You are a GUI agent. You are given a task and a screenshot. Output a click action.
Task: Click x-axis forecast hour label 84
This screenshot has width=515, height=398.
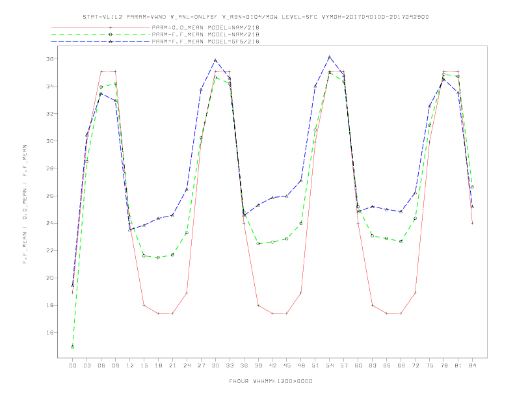(x=473, y=365)
